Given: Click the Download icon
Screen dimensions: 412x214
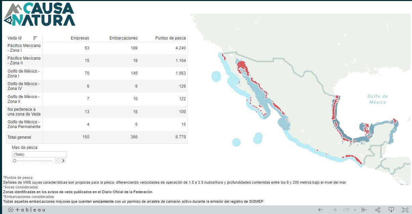Looking at the screenshot, I should (x=392, y=210).
